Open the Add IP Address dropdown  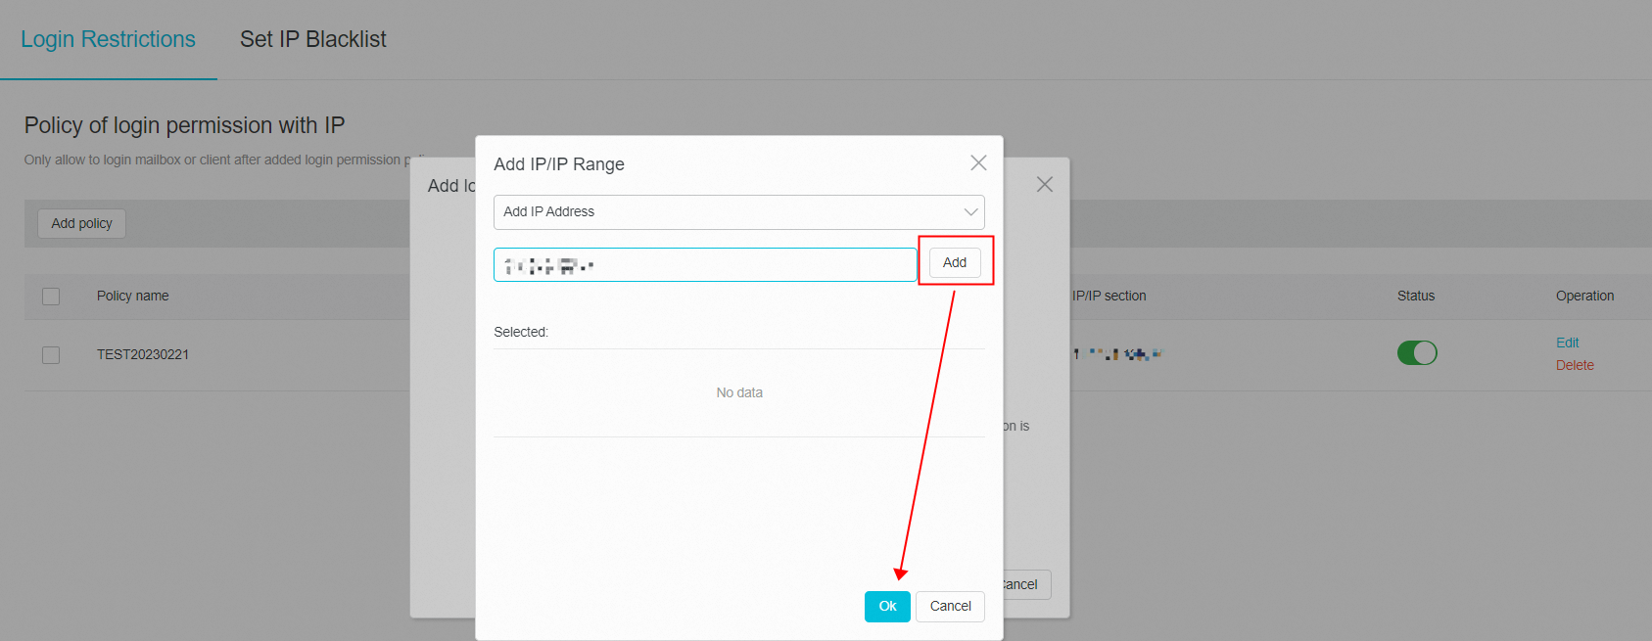click(739, 212)
